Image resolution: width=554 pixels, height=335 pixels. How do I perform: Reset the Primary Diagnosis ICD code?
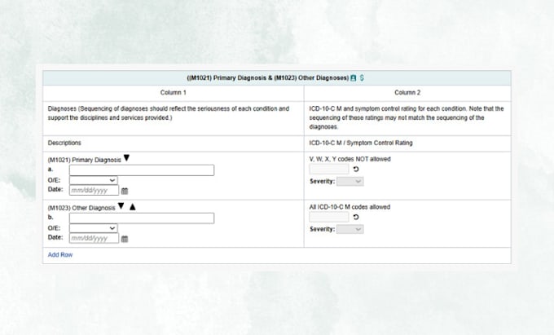(356, 170)
